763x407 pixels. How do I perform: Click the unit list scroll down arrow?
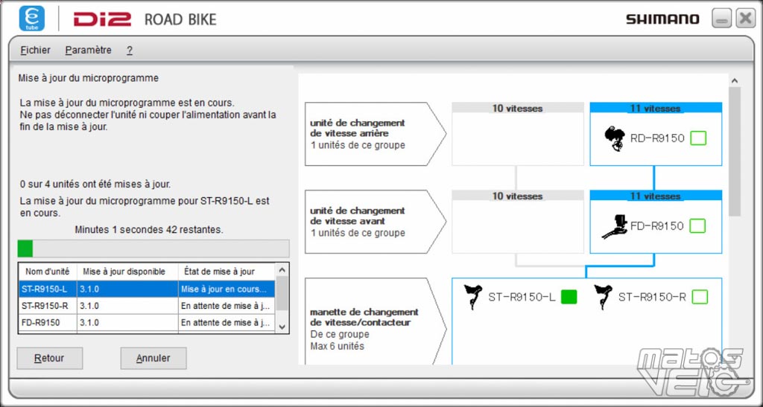click(282, 327)
